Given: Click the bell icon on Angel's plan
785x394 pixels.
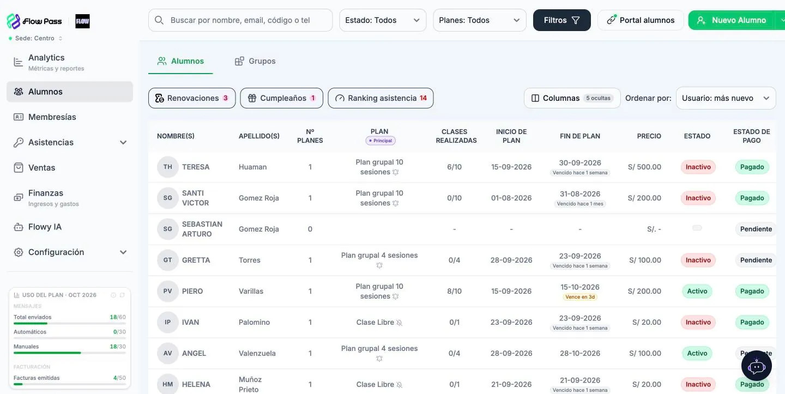Looking at the screenshot, I should [379, 359].
